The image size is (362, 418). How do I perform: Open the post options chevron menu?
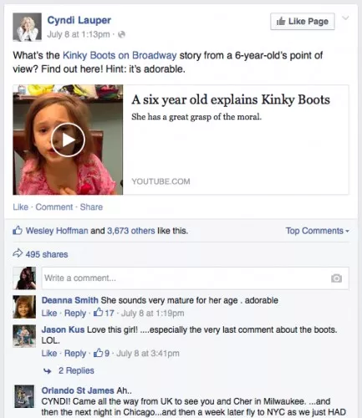pos(345,18)
